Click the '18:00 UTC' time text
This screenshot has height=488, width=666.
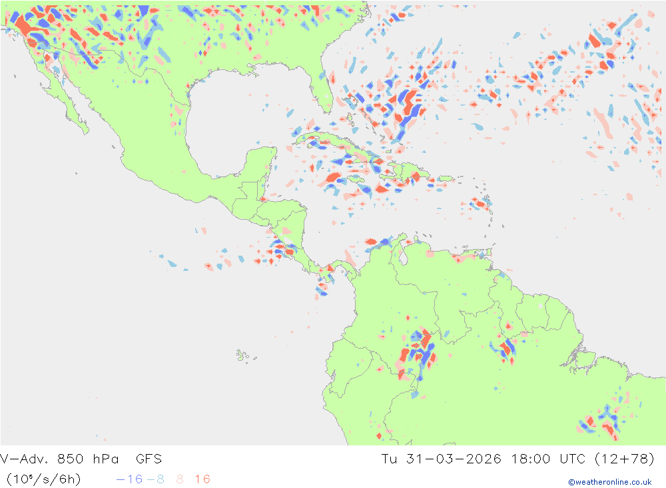coord(548,459)
